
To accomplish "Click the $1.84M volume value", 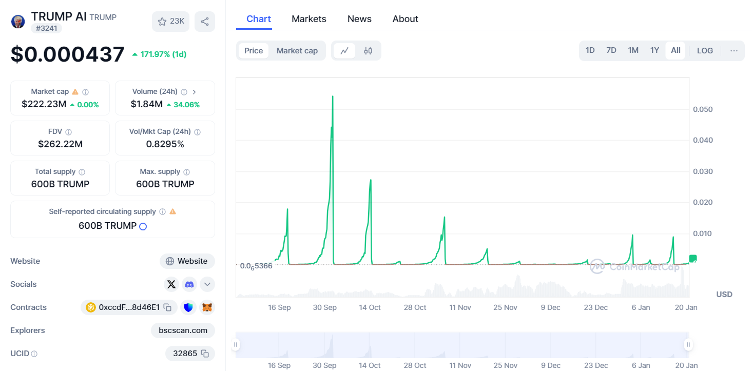I will (146, 105).
